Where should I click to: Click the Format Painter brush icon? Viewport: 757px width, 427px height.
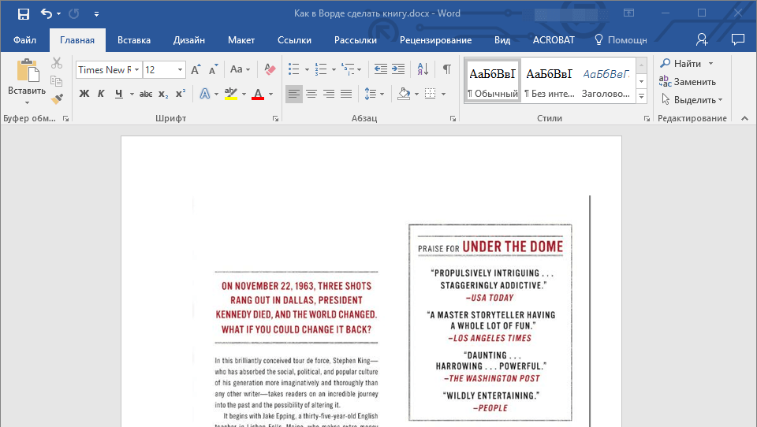pos(57,99)
